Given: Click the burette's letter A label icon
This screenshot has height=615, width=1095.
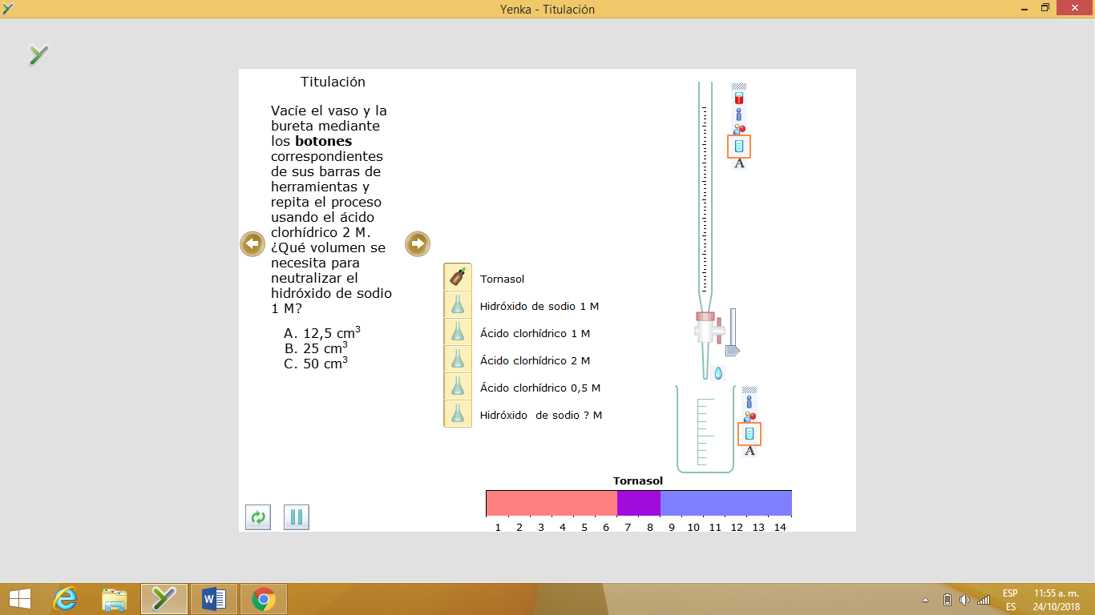Looking at the screenshot, I should [739, 163].
